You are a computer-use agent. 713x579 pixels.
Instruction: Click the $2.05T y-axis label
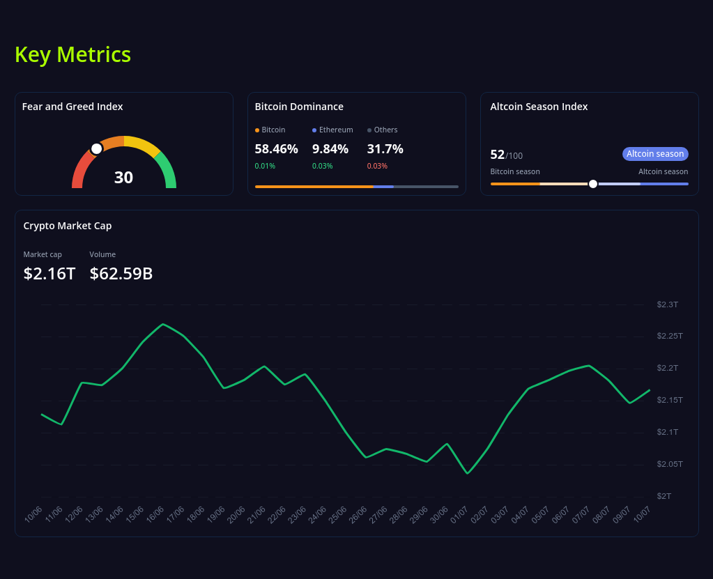(x=669, y=464)
